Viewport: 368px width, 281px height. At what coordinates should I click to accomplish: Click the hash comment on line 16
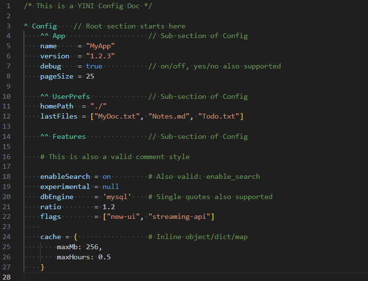114,157
